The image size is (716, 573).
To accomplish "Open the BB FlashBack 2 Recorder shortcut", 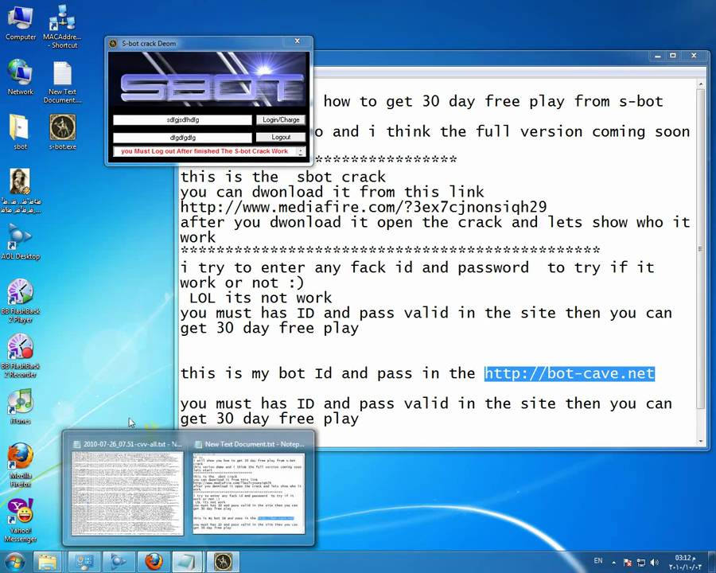I will tap(20, 356).
